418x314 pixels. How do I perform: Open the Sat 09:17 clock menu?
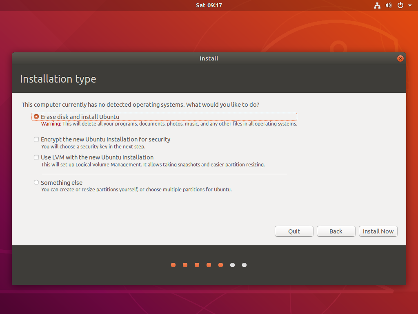click(209, 5)
